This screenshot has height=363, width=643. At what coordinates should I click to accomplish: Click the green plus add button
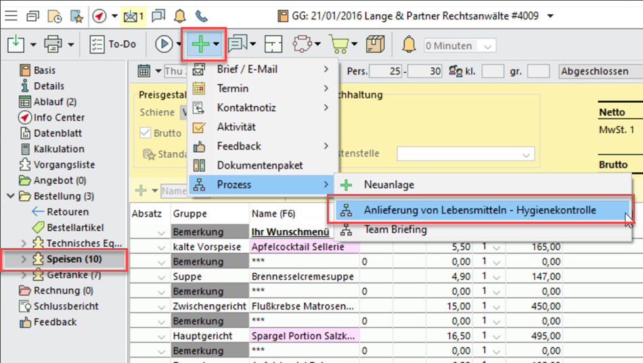coord(200,45)
